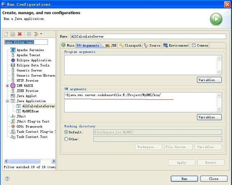This screenshot has height=185, width=232.
Task: Switch to the Source tab
Action: [x=152, y=46]
